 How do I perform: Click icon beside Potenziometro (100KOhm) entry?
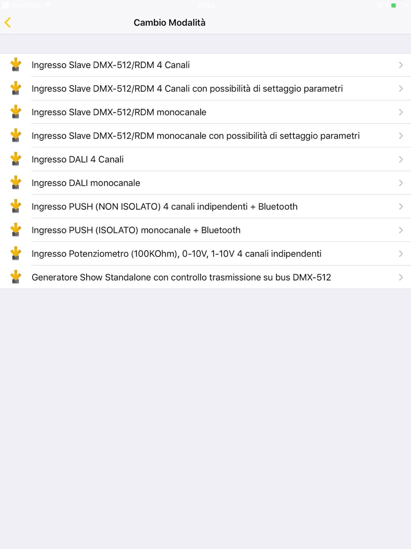tap(16, 254)
